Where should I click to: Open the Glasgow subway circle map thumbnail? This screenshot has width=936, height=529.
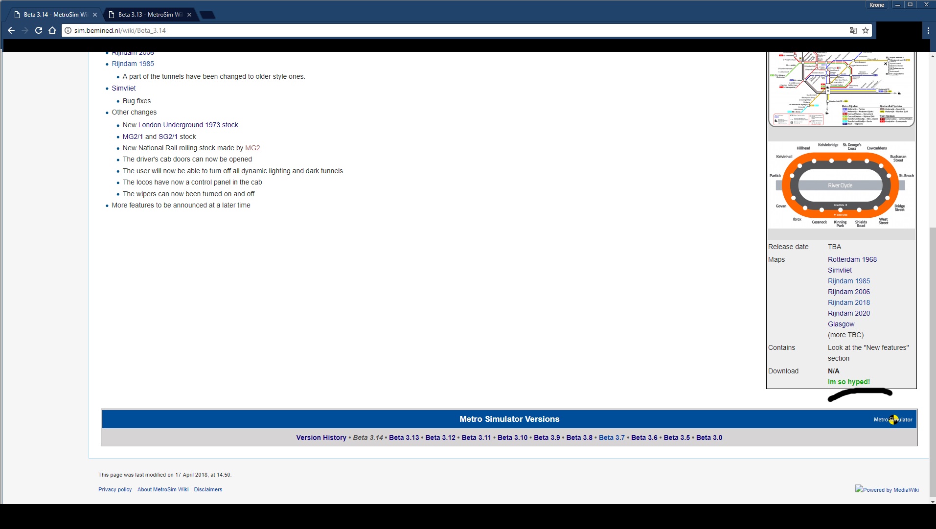[841, 185]
